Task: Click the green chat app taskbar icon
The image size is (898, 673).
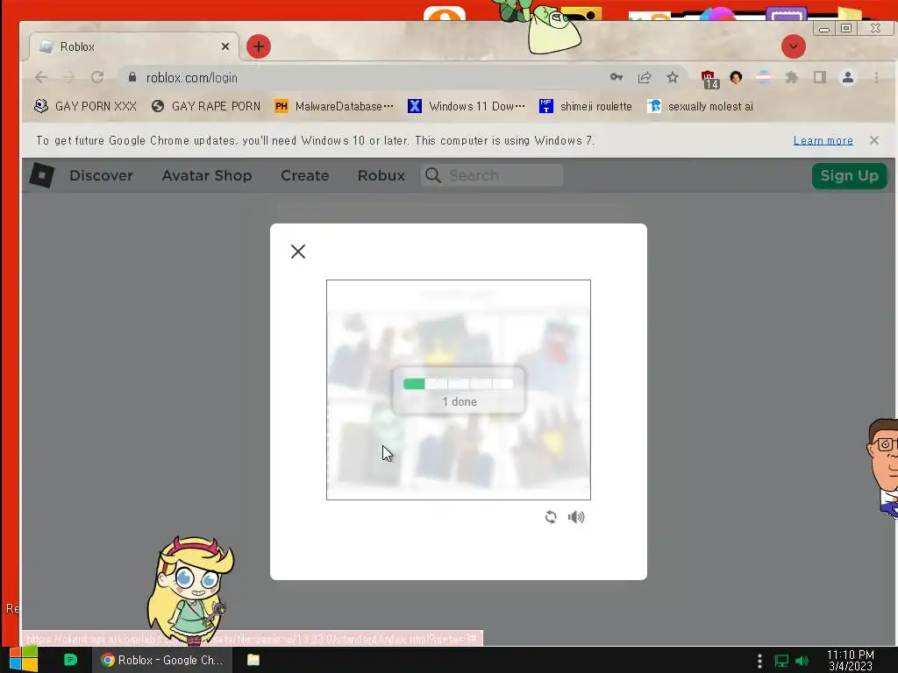Action: pyautogui.click(x=70, y=660)
